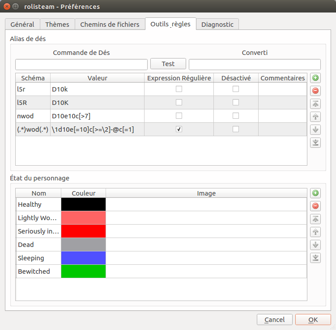Tick Désactivé checkbox for nwod alias

pyautogui.click(x=236, y=116)
